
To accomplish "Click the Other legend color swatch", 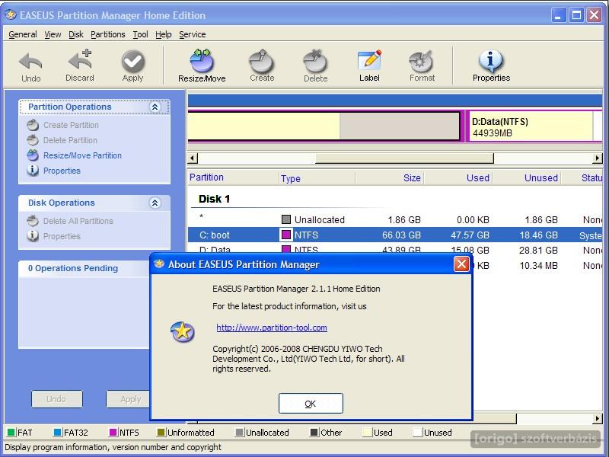I will [314, 433].
